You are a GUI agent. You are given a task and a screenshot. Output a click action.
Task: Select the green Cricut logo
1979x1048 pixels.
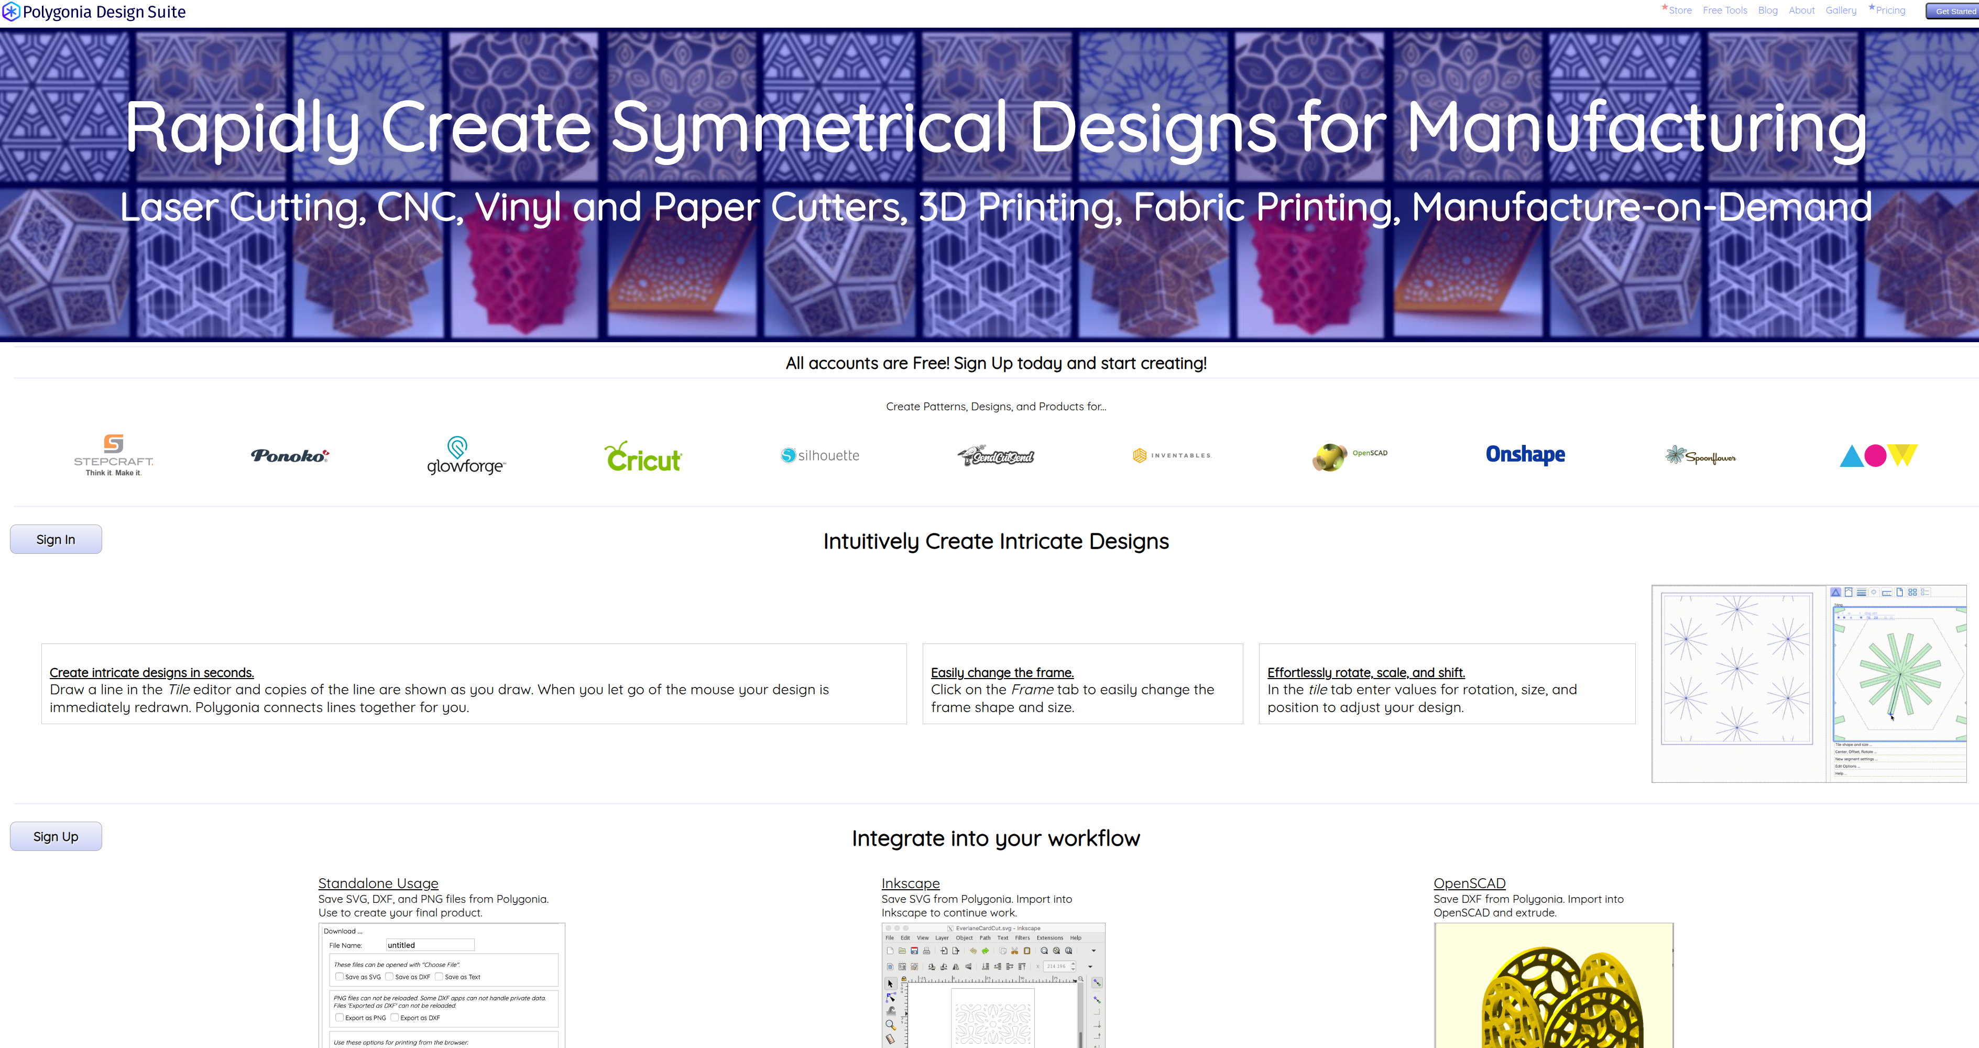(x=643, y=457)
